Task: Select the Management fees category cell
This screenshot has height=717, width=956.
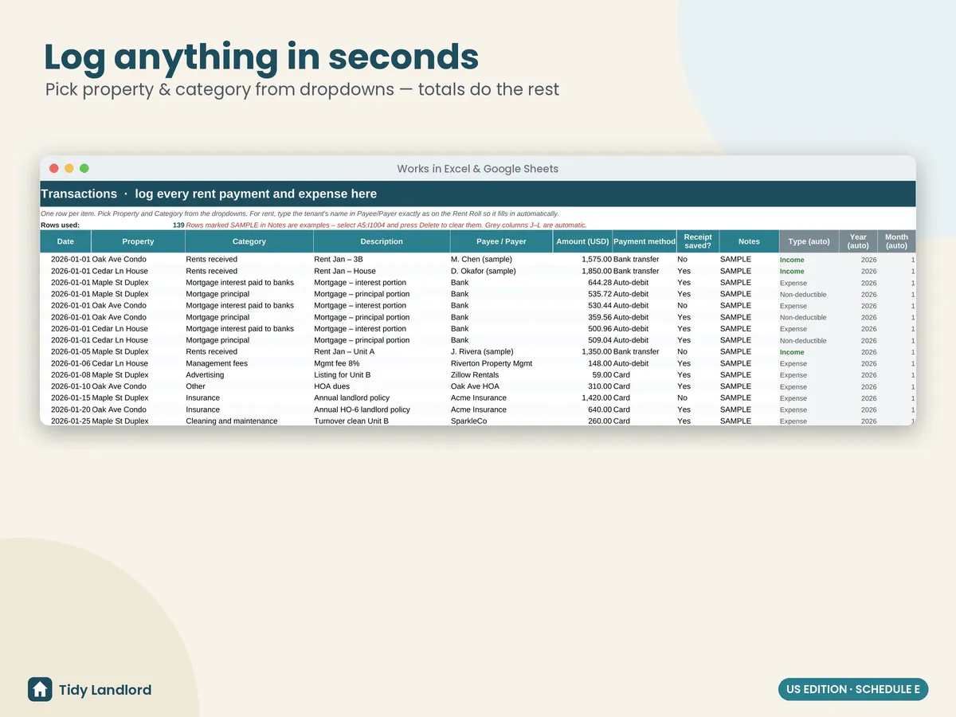Action: (249, 363)
